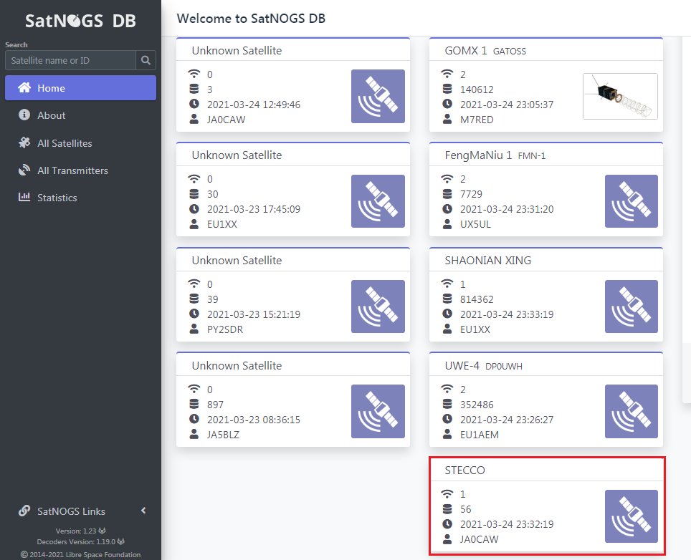Click Unknown Satellite icon on JA5BLZ card
This screenshot has width=691, height=560.
coord(378,411)
